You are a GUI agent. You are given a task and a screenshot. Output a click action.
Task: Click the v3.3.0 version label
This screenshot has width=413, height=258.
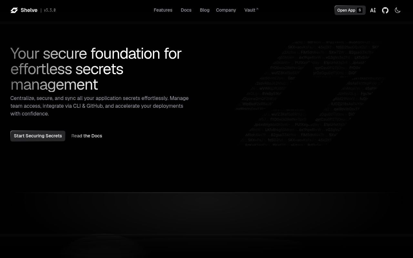click(50, 10)
